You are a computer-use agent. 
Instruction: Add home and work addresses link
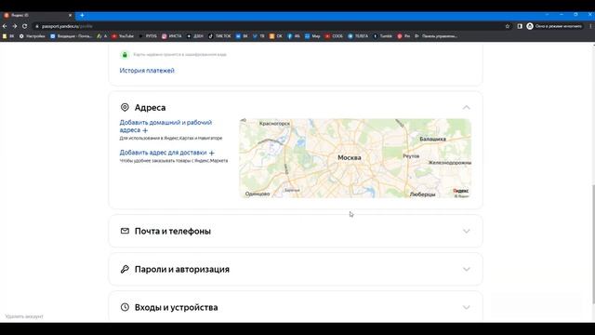tap(165, 127)
